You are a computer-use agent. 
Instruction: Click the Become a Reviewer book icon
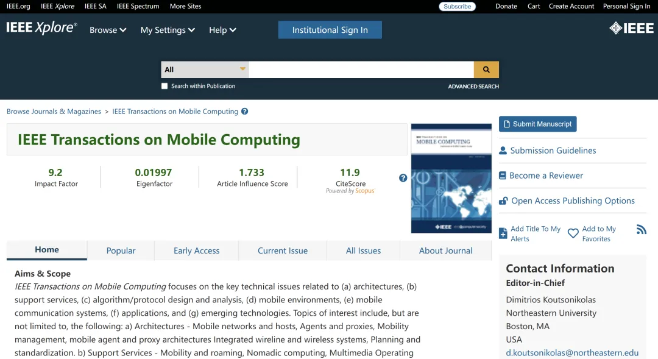point(502,176)
